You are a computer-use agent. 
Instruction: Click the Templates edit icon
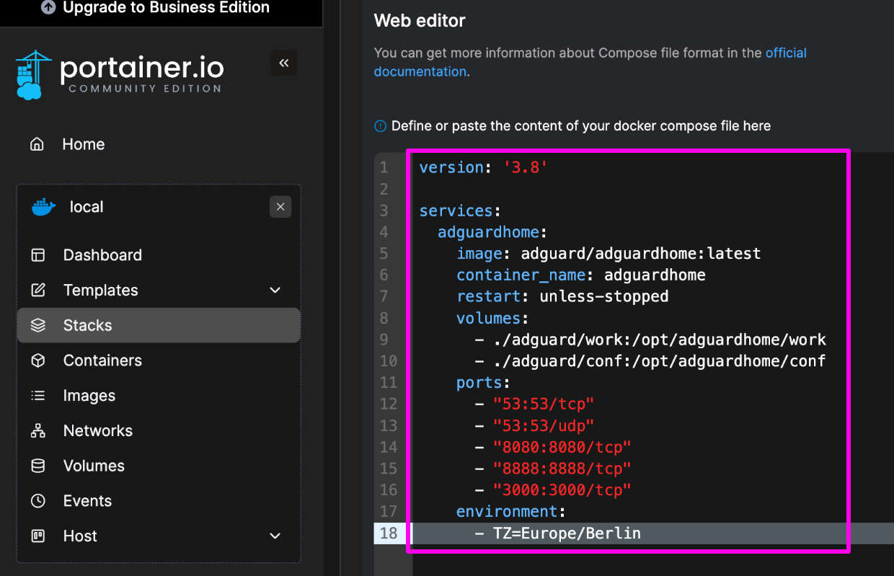38,291
